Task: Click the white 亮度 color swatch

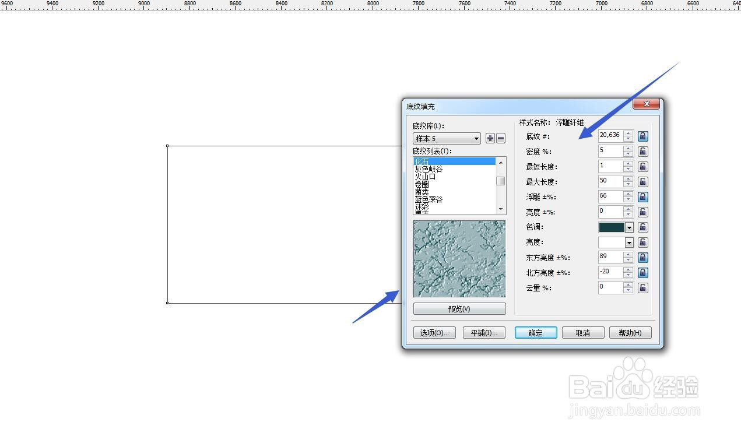Action: click(612, 242)
